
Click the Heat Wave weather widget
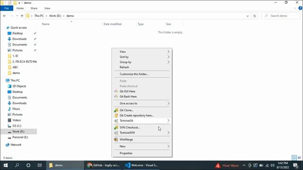pos(227,165)
